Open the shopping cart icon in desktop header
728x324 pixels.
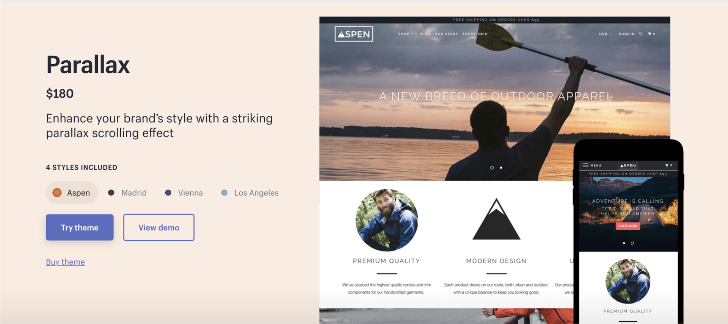click(651, 34)
